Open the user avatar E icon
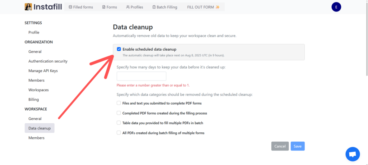 (x=336, y=7)
